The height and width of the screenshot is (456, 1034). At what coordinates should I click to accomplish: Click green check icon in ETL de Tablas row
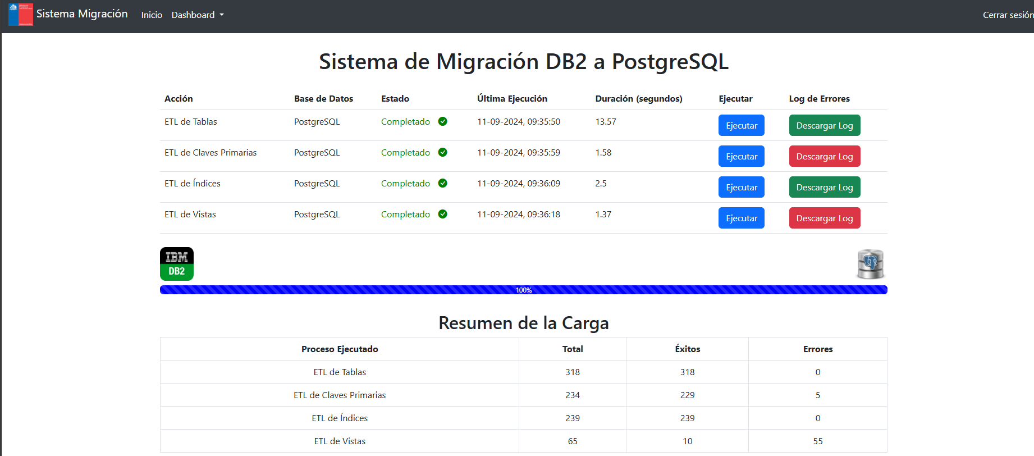coord(443,121)
